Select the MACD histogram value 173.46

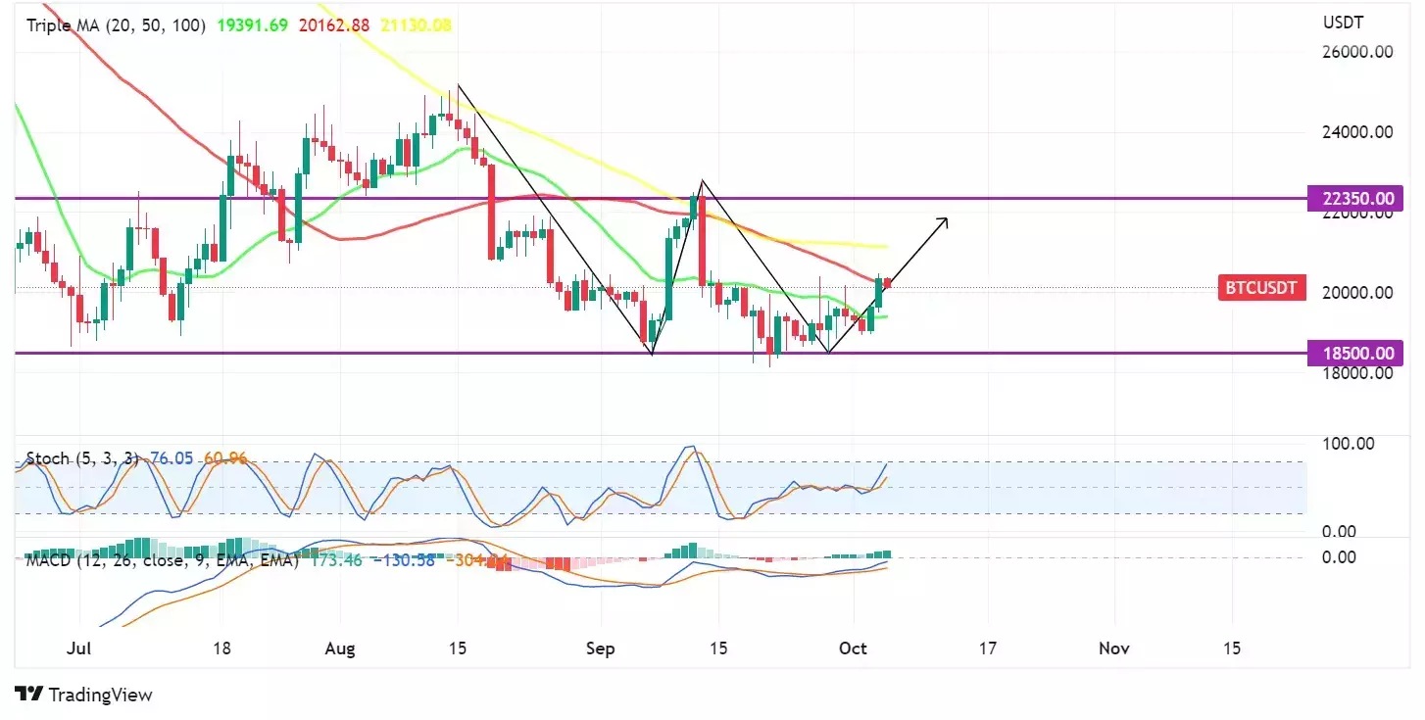(x=337, y=561)
